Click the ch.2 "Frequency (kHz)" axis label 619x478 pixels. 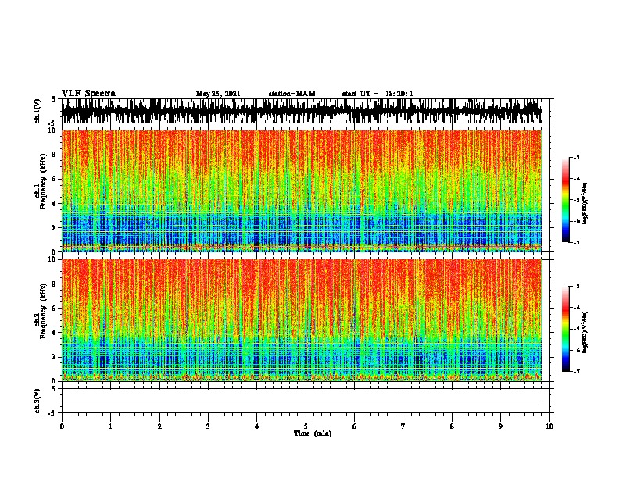pos(43,311)
